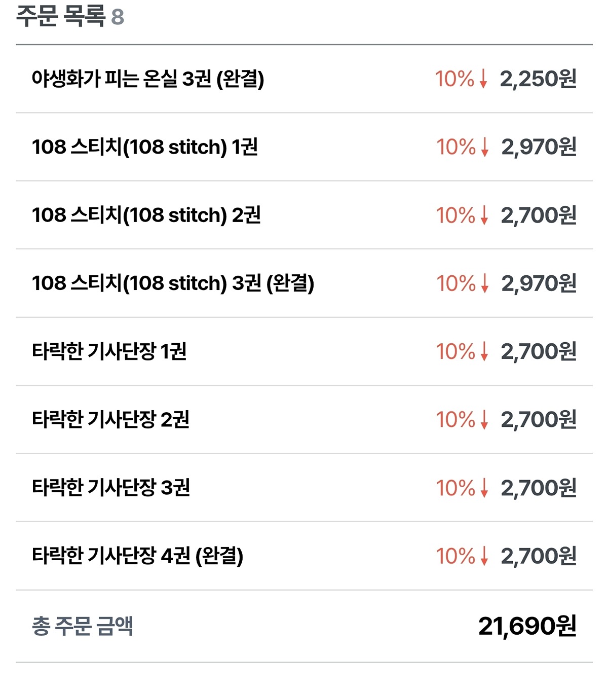Click down arrow on 스티치 3권 (완결) row
This screenshot has height=690, width=608.
tap(484, 283)
